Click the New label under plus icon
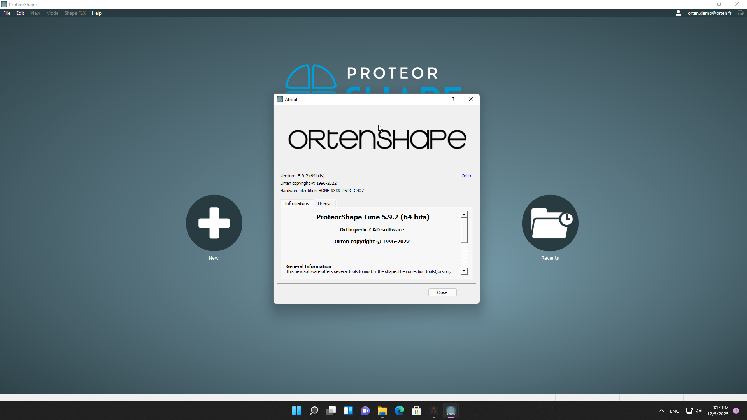 click(x=214, y=258)
